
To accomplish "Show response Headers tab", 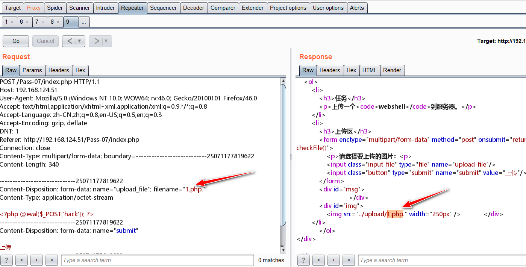I will click(330, 70).
